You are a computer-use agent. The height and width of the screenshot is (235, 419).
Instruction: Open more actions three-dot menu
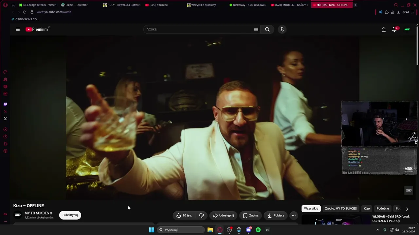click(294, 215)
